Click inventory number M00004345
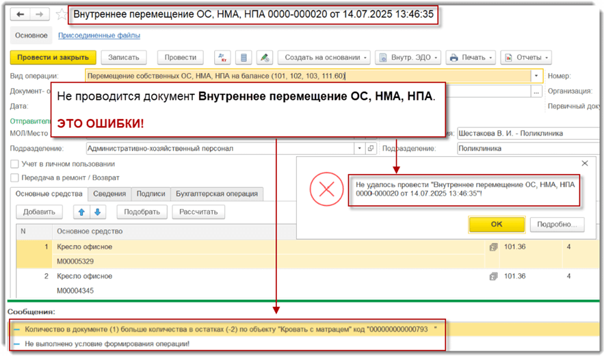Screen dimensions: 604x356 (75, 291)
